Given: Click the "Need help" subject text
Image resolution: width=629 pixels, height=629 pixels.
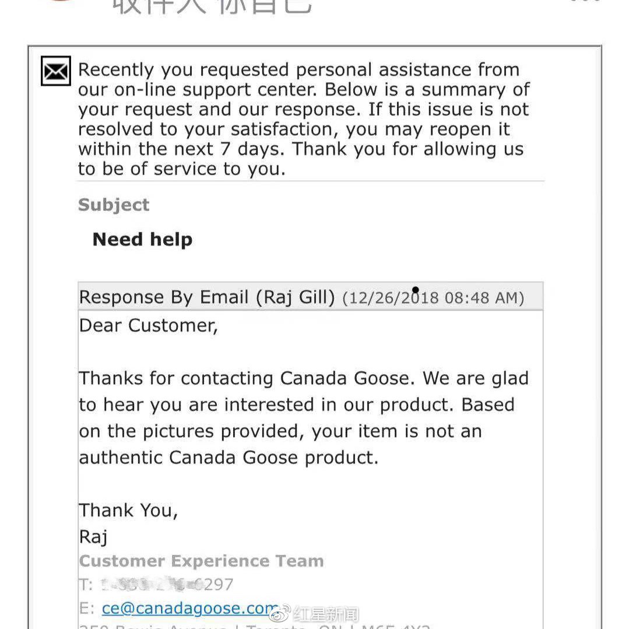Looking at the screenshot, I should 142,240.
